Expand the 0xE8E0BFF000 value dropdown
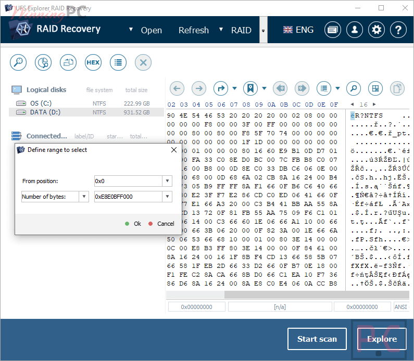 [167, 197]
